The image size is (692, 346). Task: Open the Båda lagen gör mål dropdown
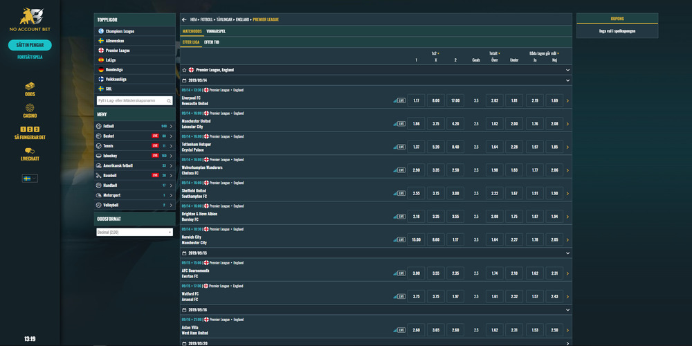tap(544, 53)
